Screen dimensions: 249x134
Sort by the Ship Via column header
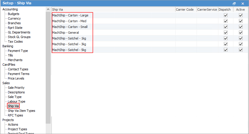click(113, 10)
